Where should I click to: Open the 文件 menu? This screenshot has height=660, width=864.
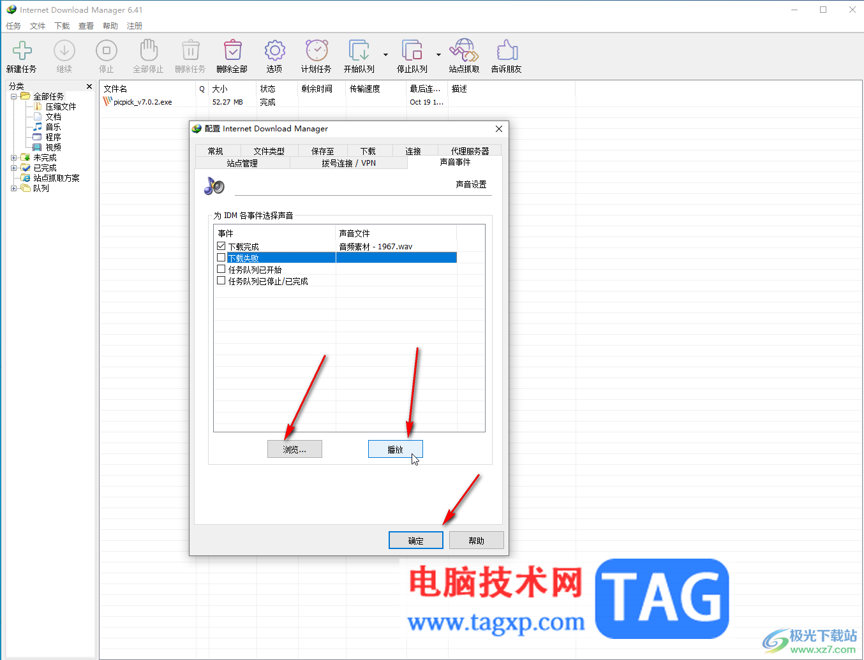pyautogui.click(x=38, y=26)
